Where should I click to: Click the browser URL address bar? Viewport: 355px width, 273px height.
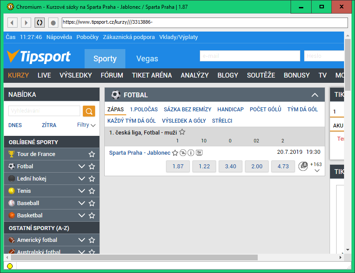tap(205, 22)
